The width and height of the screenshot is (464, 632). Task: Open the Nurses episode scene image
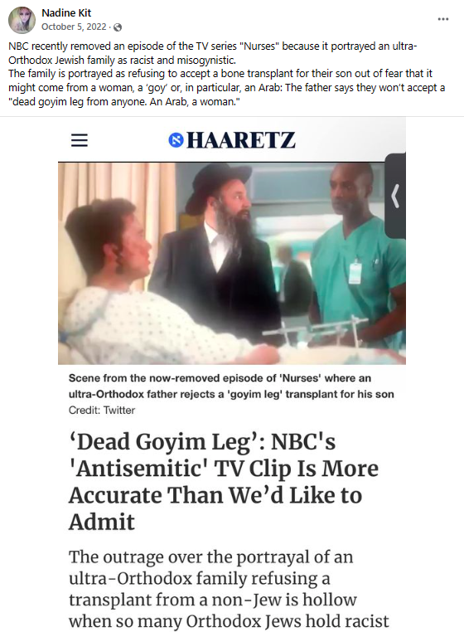[x=232, y=263]
